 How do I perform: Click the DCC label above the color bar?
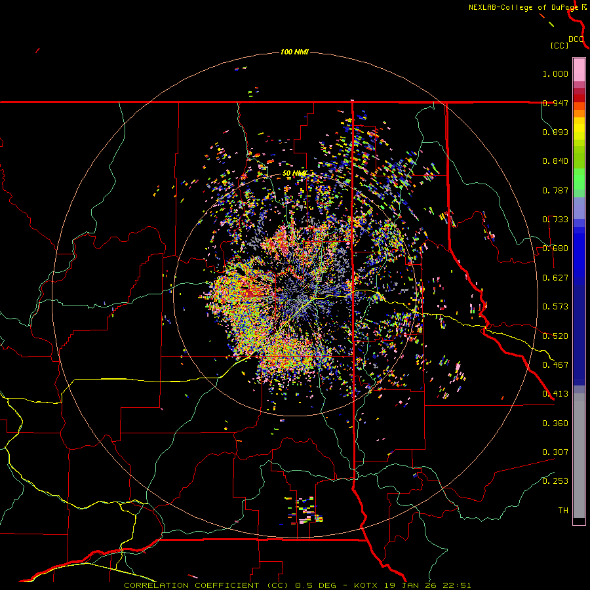pos(576,39)
